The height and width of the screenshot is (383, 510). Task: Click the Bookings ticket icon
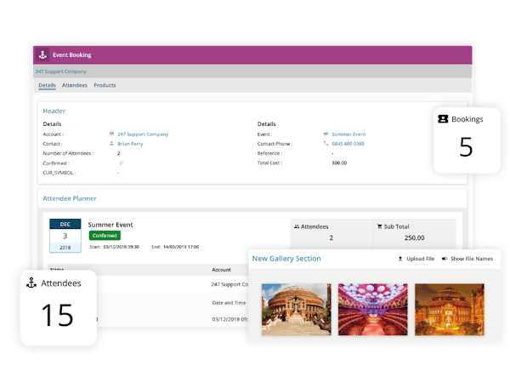tap(443, 119)
